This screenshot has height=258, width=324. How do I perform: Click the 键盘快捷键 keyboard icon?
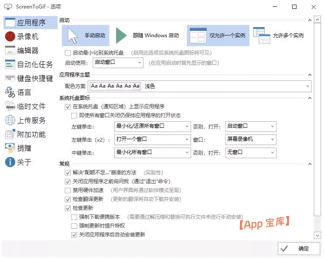10,78
